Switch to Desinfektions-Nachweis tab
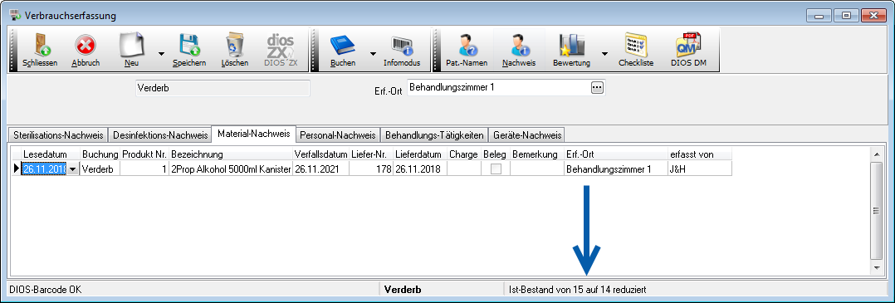This screenshot has width=895, height=303. [159, 135]
